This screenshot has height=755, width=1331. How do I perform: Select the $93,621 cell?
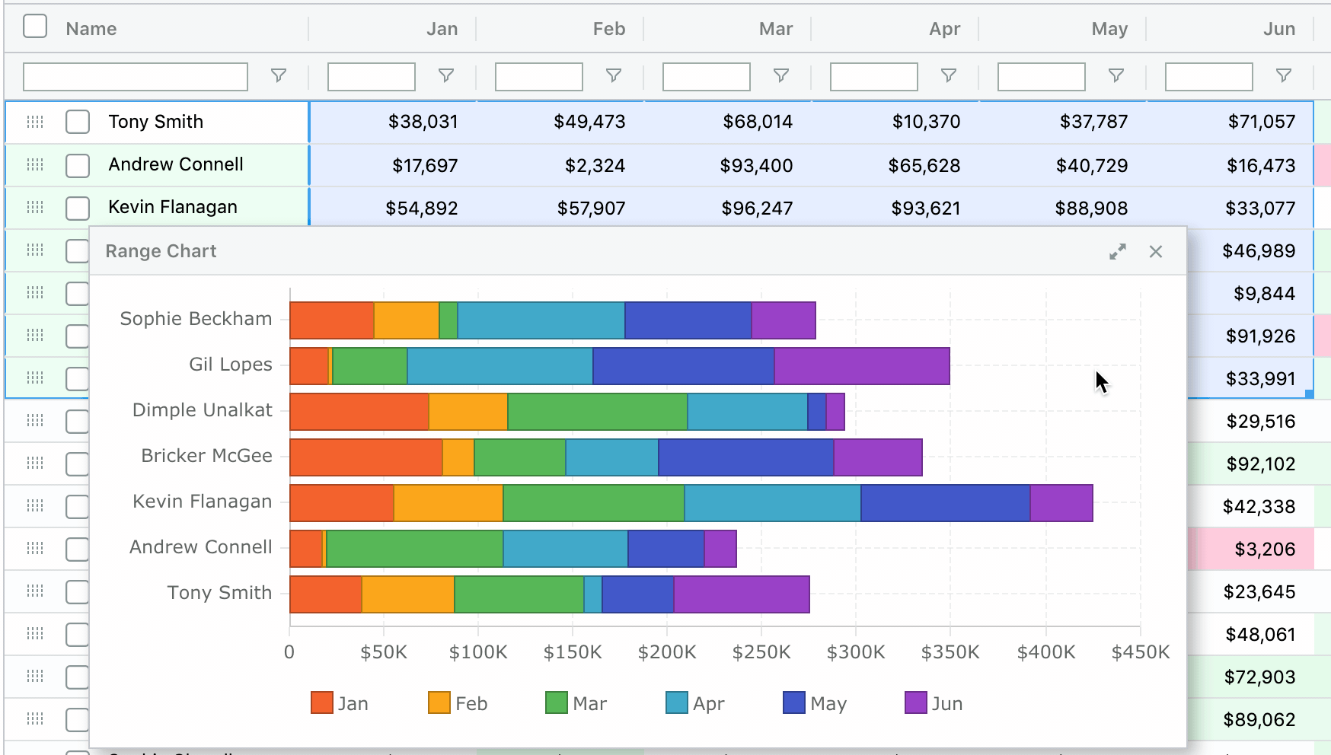(x=895, y=208)
